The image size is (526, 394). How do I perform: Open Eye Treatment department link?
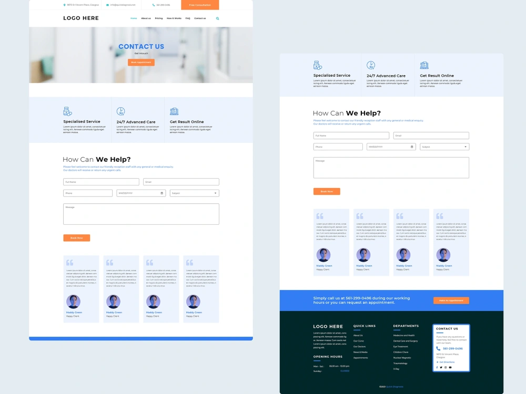[400, 347]
